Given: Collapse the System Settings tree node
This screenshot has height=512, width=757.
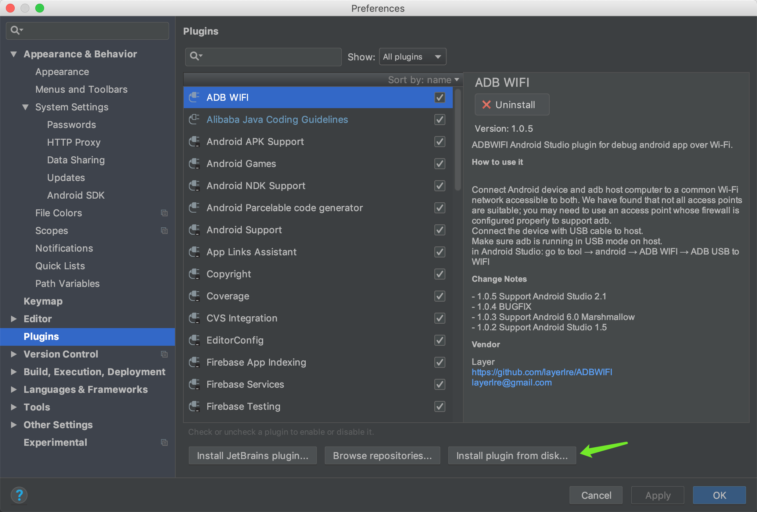Looking at the screenshot, I should 25,107.
